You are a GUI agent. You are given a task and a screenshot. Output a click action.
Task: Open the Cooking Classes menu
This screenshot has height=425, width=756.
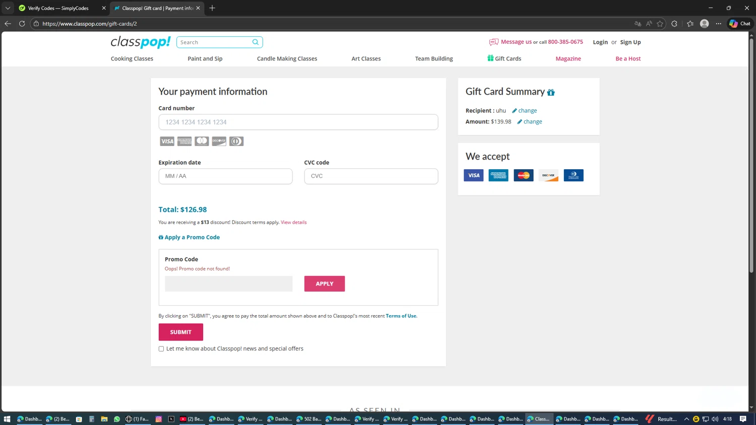pyautogui.click(x=132, y=59)
